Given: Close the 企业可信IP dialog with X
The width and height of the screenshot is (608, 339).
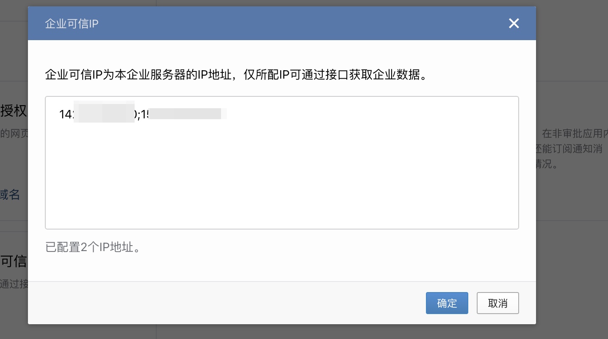Looking at the screenshot, I should point(514,23).
